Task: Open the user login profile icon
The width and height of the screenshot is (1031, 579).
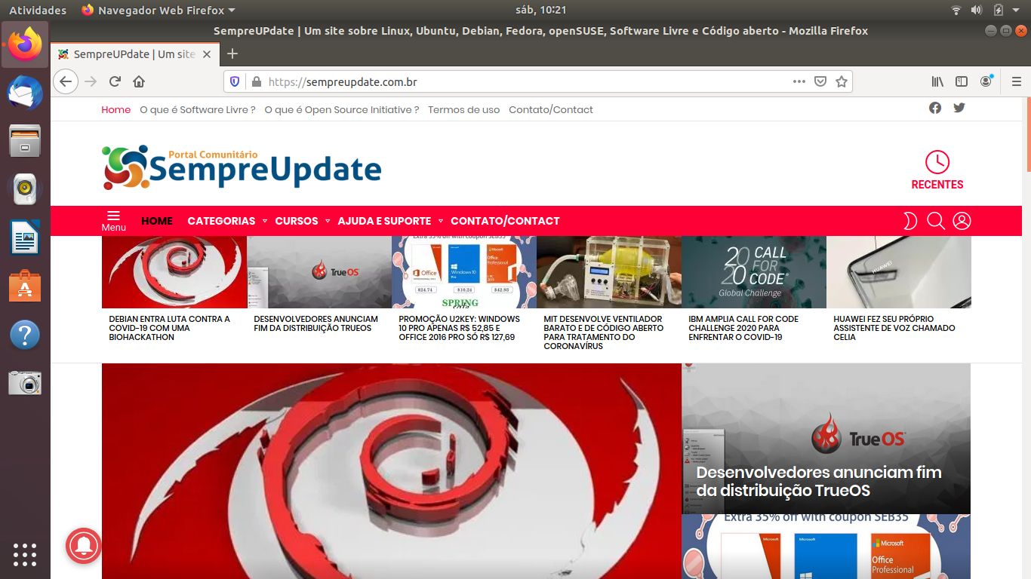Action: pos(962,221)
